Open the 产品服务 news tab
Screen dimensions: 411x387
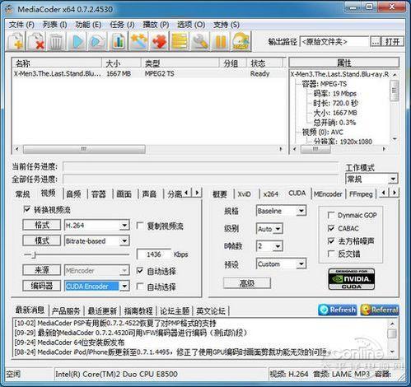pos(66,311)
